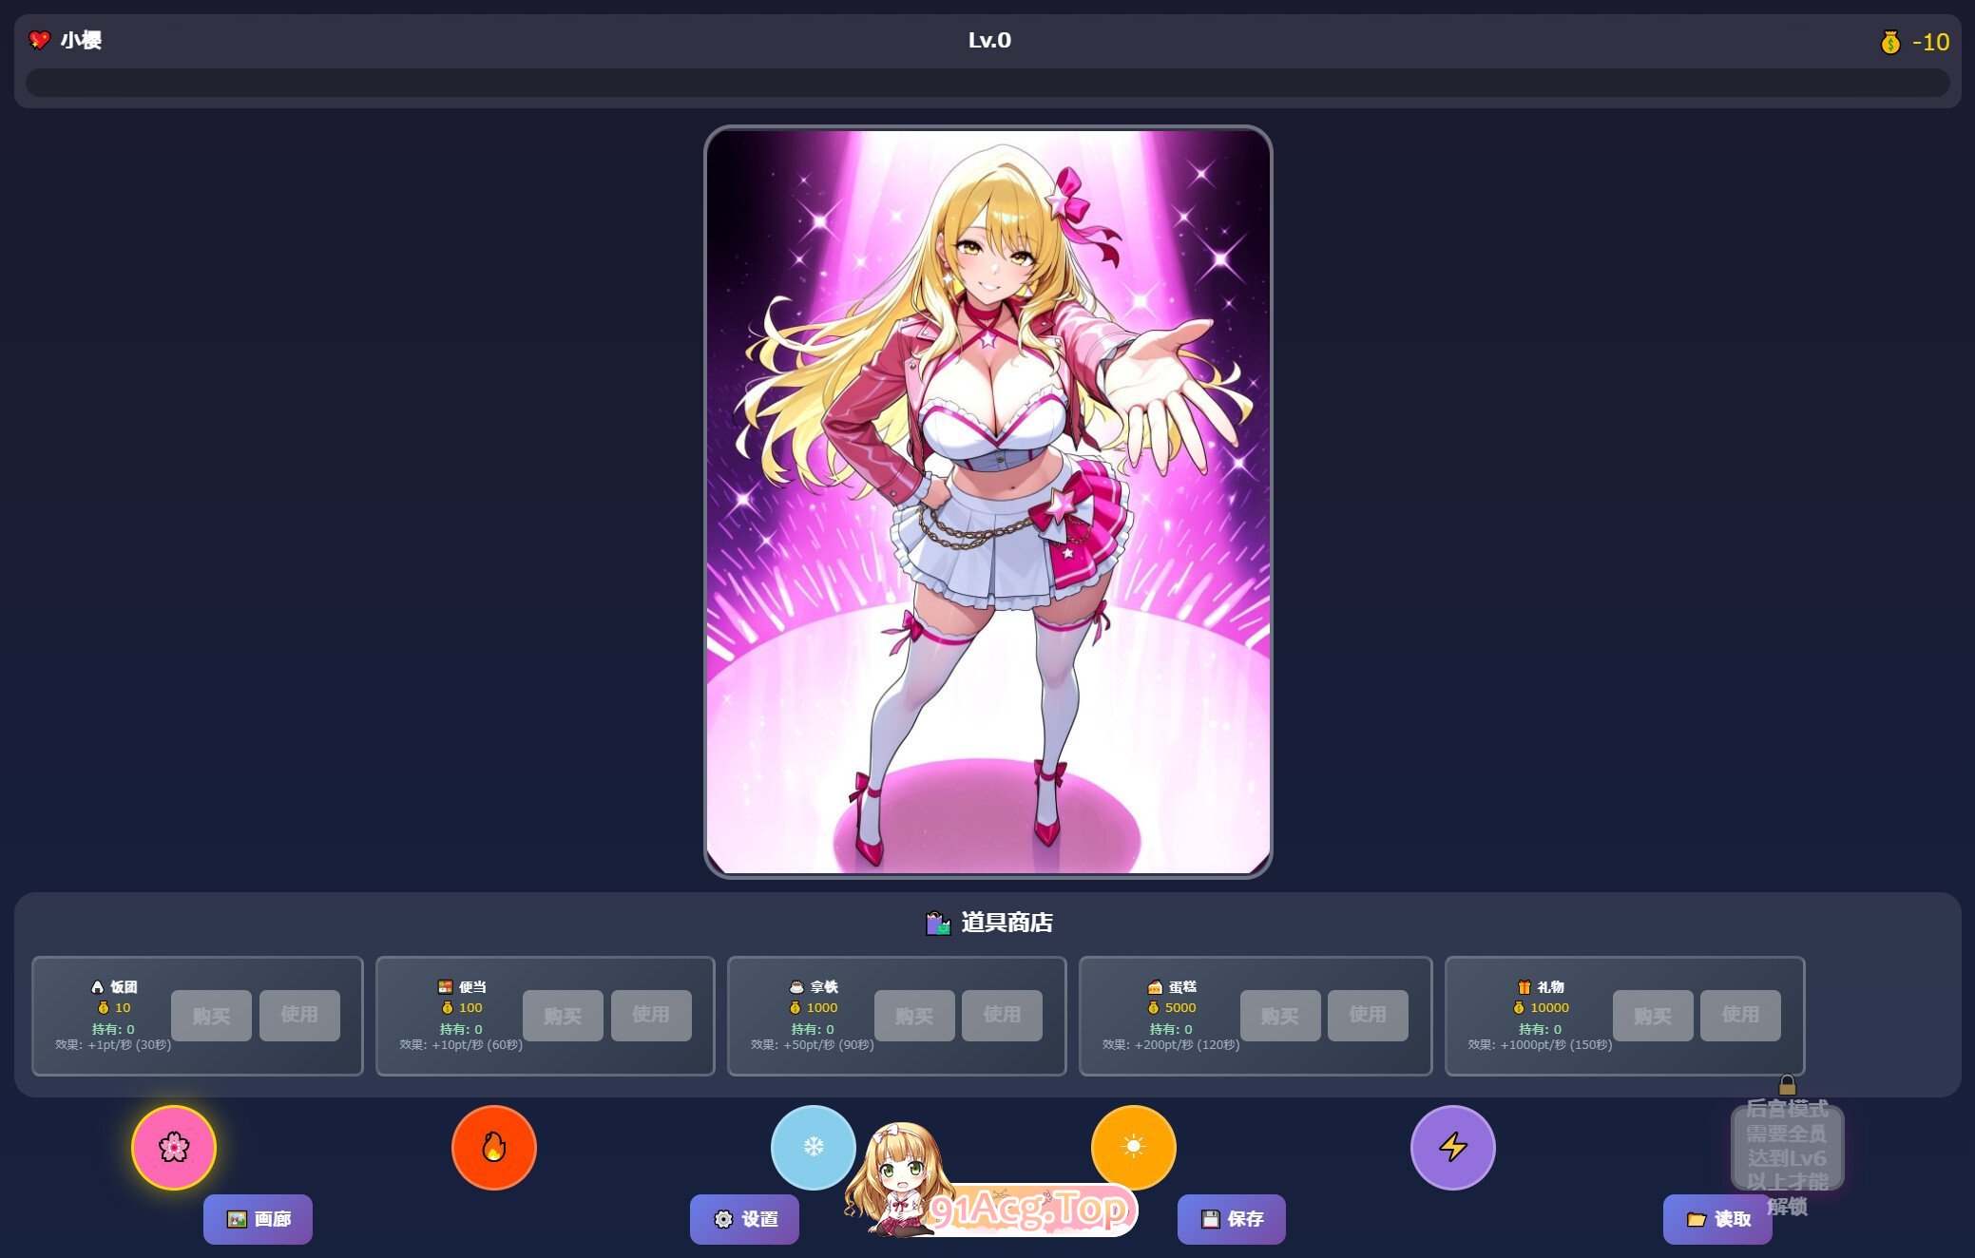Screen dimensions: 1975x1258
Task: Click the character illustration image
Action: coord(987,502)
